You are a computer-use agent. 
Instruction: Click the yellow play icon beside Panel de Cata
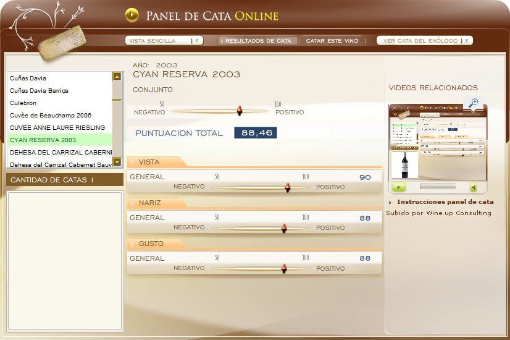coord(132,15)
